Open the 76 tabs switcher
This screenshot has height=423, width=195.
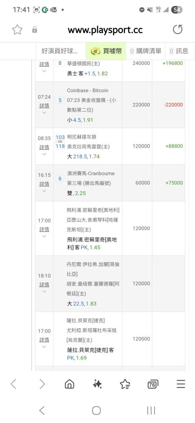[x=153, y=384]
